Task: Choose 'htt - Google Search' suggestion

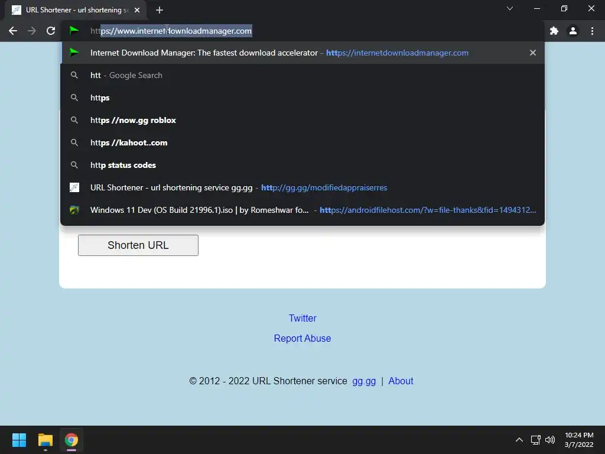Action: point(302,75)
